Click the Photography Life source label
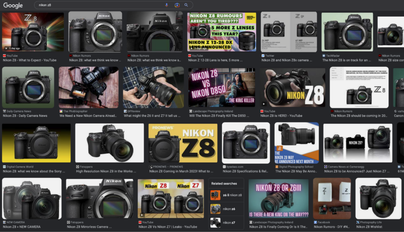Viewport: 404px width, 232px height. (371, 222)
